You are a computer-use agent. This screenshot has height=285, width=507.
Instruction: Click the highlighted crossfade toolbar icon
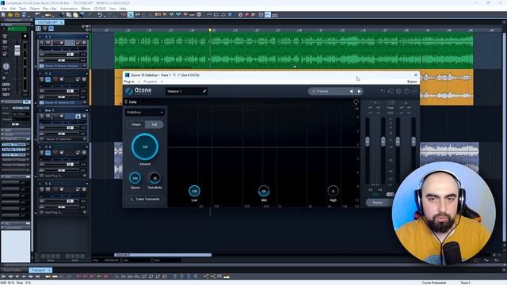tap(130, 15)
